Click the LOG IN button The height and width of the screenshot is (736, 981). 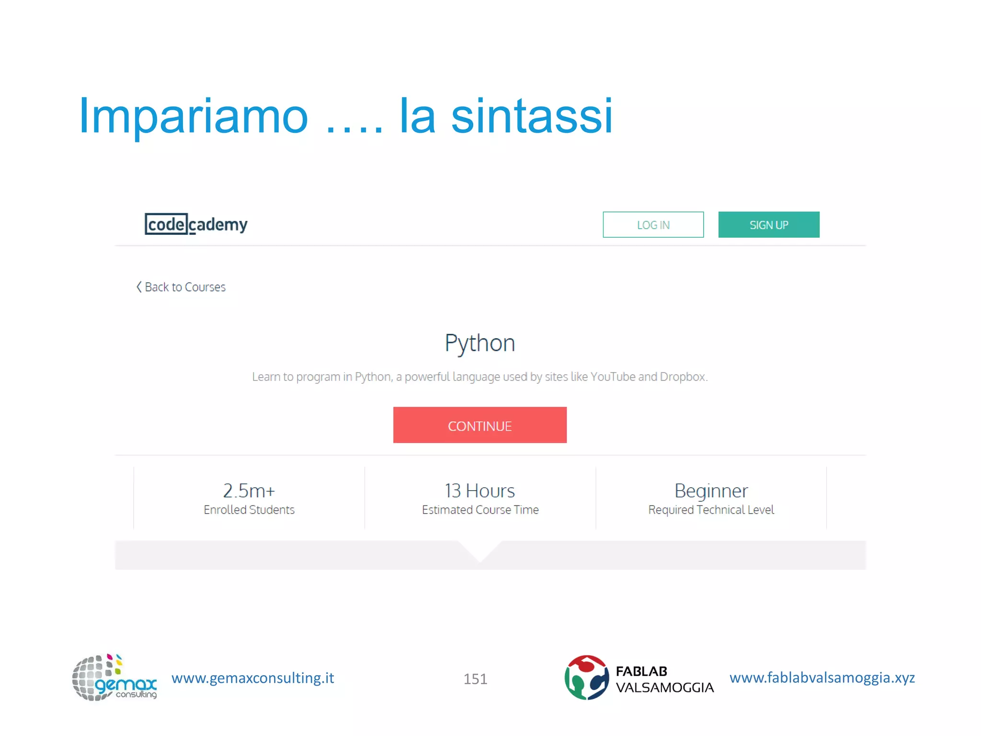tap(653, 225)
